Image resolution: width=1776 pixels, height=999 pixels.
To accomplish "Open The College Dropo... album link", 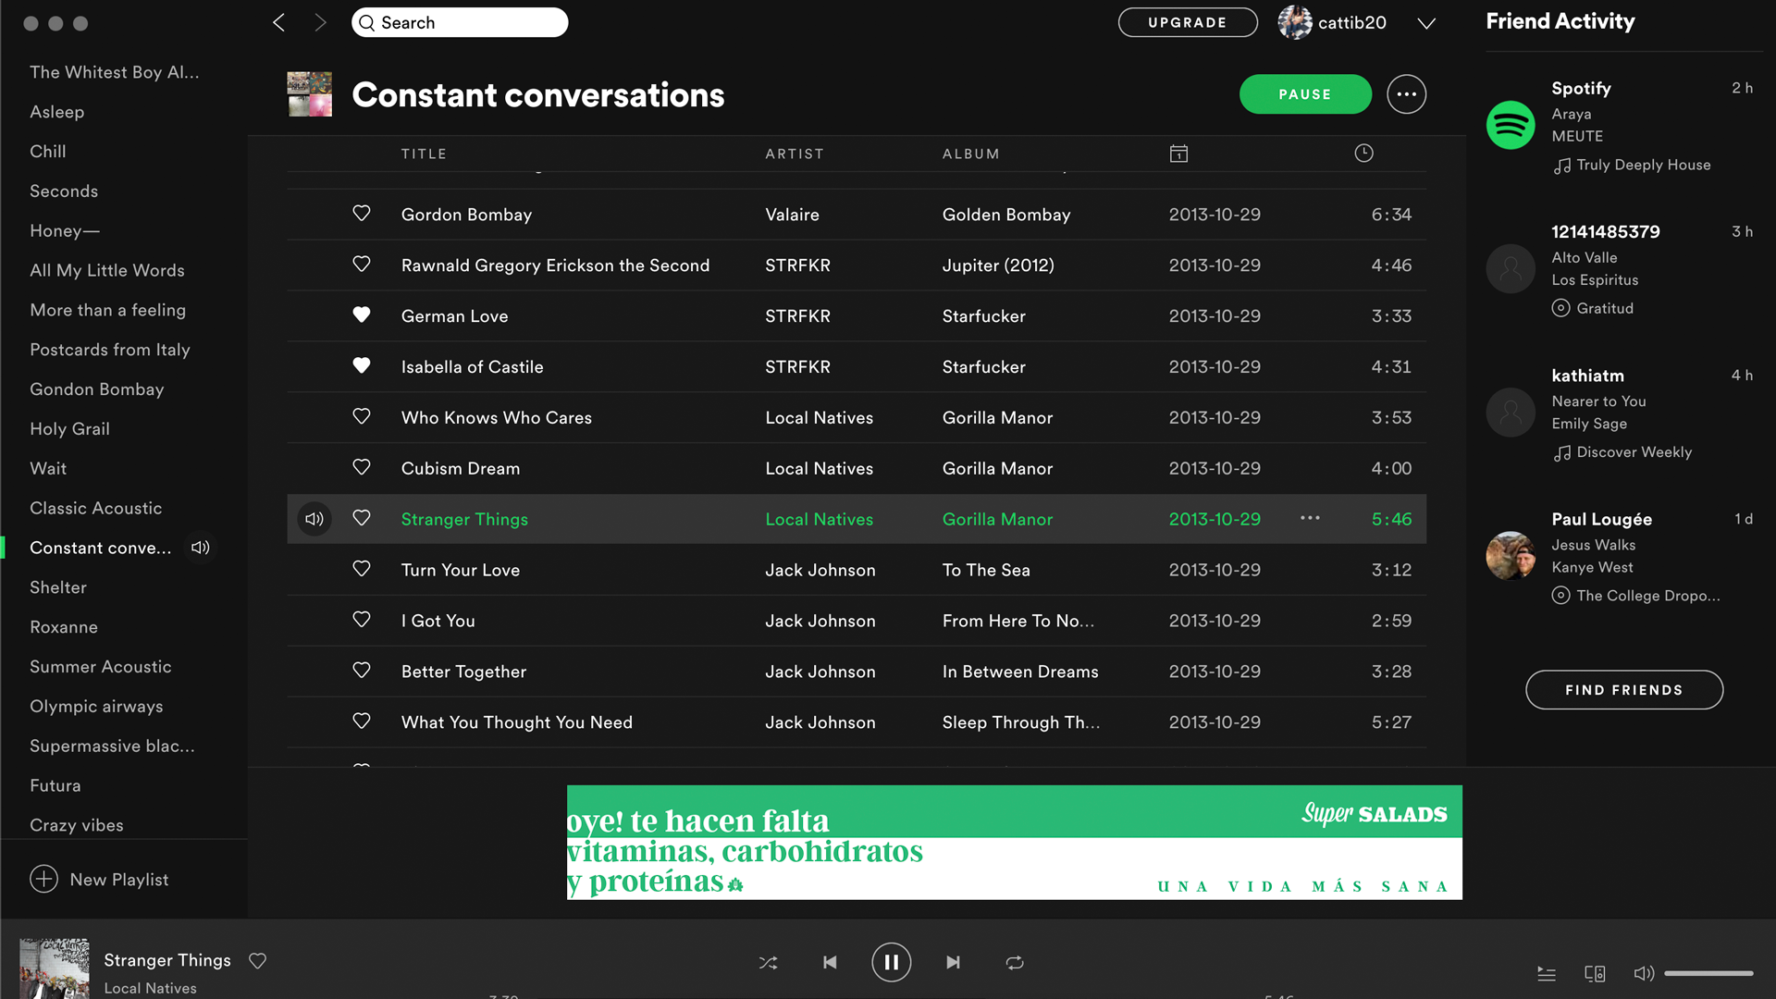I will pyautogui.click(x=1648, y=595).
